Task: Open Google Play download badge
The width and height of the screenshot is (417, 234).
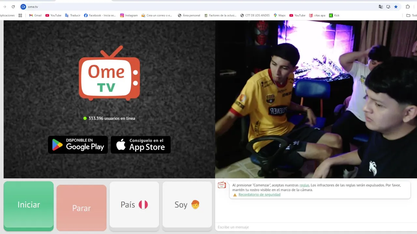Action: [x=78, y=145]
